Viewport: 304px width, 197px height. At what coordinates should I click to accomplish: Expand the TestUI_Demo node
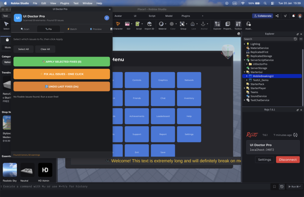(247, 80)
